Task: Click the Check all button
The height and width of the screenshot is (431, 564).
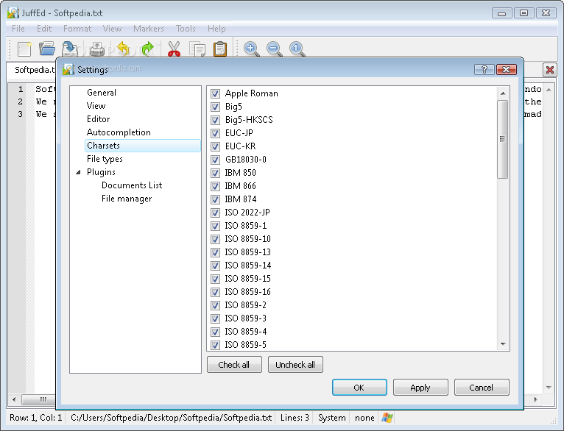Action: coord(234,365)
